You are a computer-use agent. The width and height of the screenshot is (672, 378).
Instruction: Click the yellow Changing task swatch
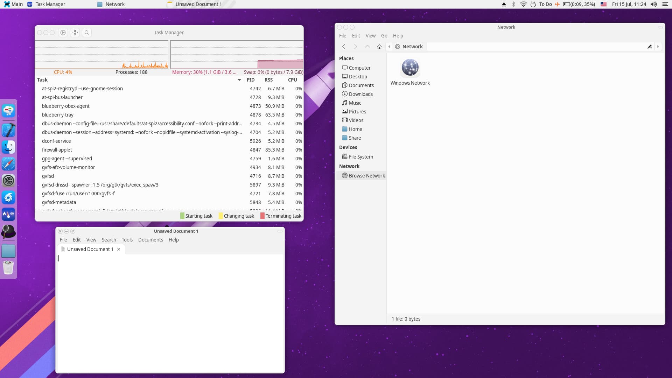220,216
